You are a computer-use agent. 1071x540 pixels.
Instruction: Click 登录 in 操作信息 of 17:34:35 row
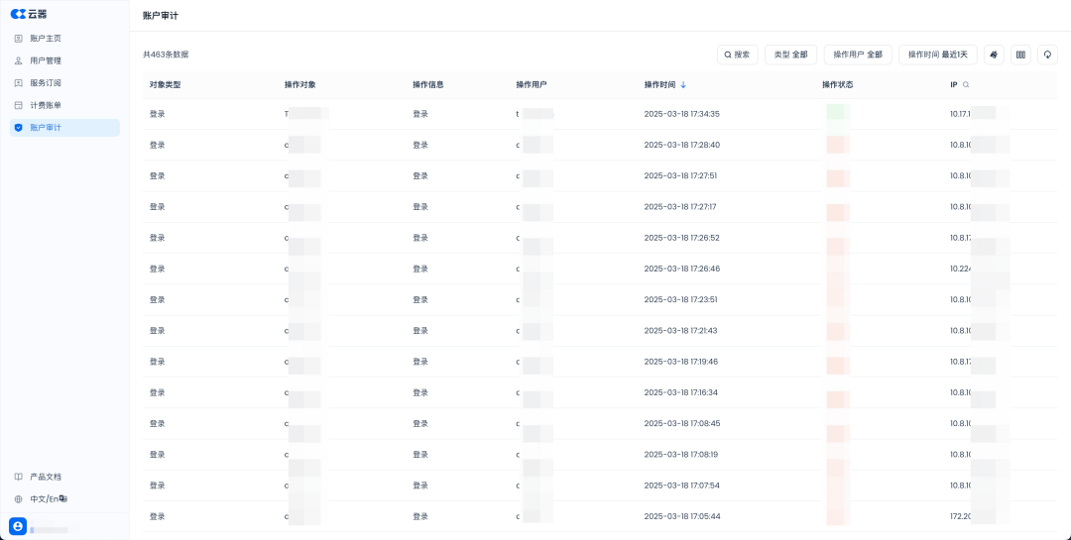click(x=420, y=114)
